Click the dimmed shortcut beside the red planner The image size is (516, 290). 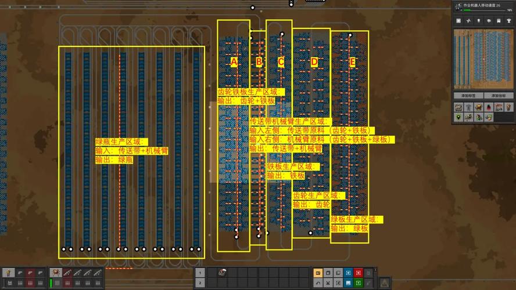[368, 273]
